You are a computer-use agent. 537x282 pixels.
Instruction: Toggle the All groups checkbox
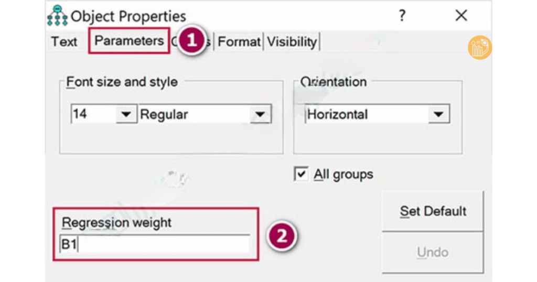(x=301, y=174)
